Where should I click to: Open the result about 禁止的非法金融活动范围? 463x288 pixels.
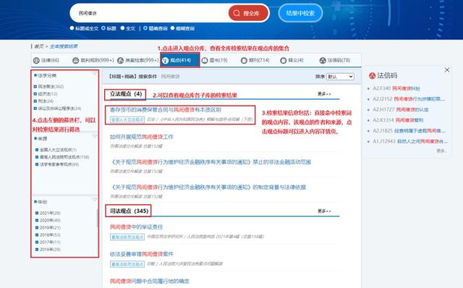211,162
